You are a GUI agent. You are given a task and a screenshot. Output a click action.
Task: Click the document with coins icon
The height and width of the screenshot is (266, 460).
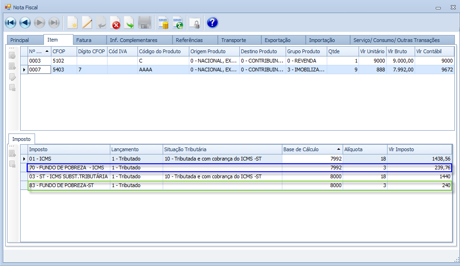coord(163,22)
